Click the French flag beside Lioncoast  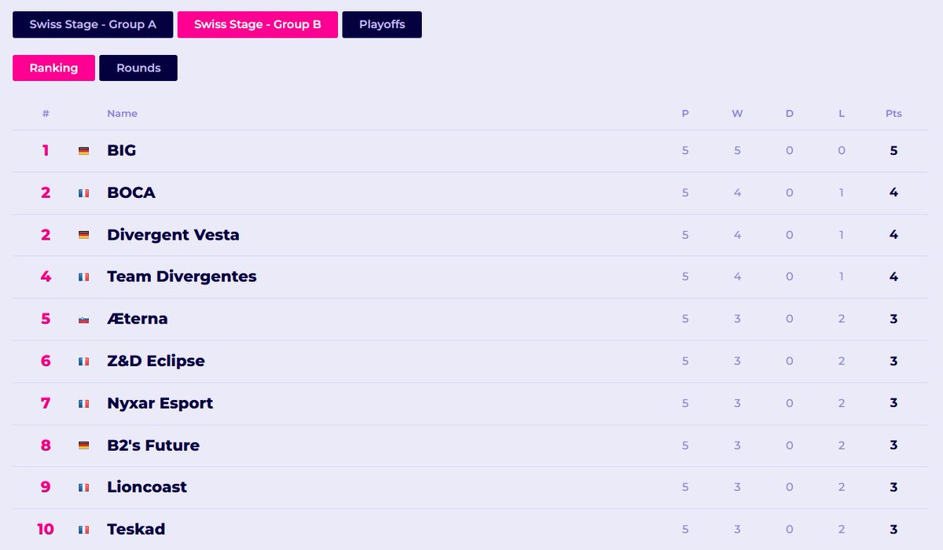(83, 488)
